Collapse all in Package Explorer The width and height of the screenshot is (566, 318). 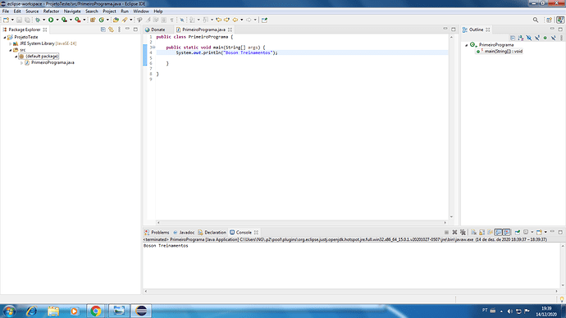pyautogui.click(x=103, y=30)
